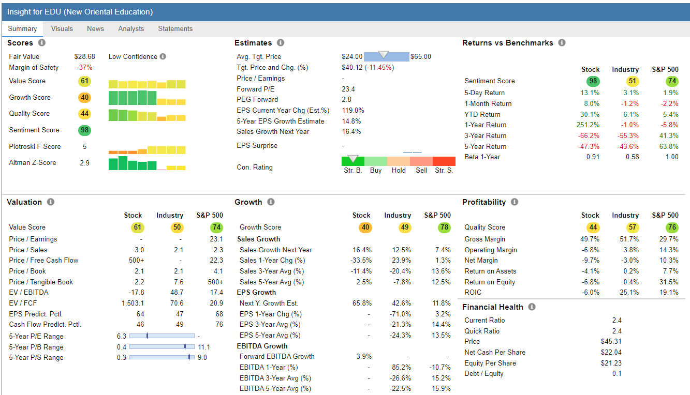
Task: Click the Piotroski F Score history chart
Action: coord(147,150)
